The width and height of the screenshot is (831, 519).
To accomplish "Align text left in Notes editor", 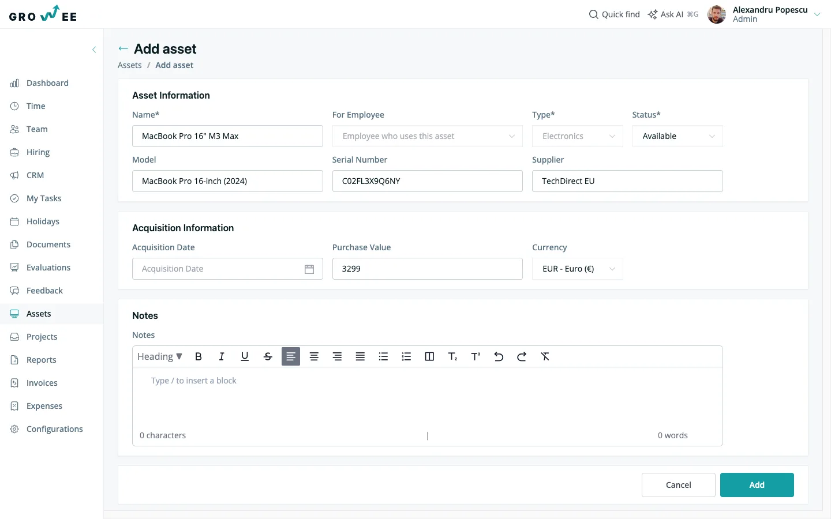I will 291,356.
